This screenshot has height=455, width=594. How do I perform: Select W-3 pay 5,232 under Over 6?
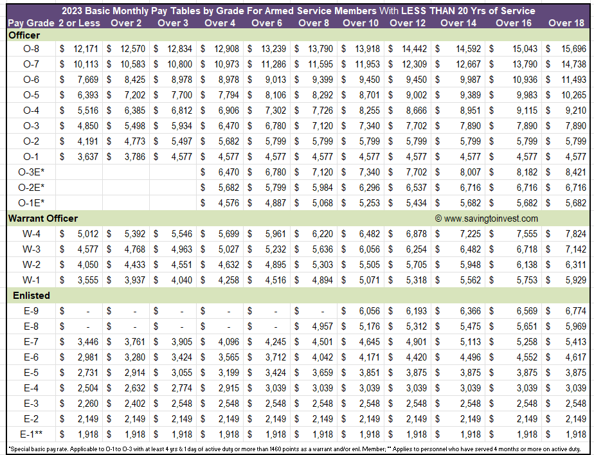pos(276,249)
